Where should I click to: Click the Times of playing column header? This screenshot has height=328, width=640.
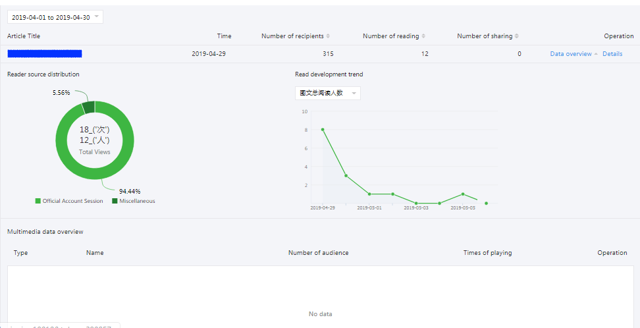(x=487, y=253)
